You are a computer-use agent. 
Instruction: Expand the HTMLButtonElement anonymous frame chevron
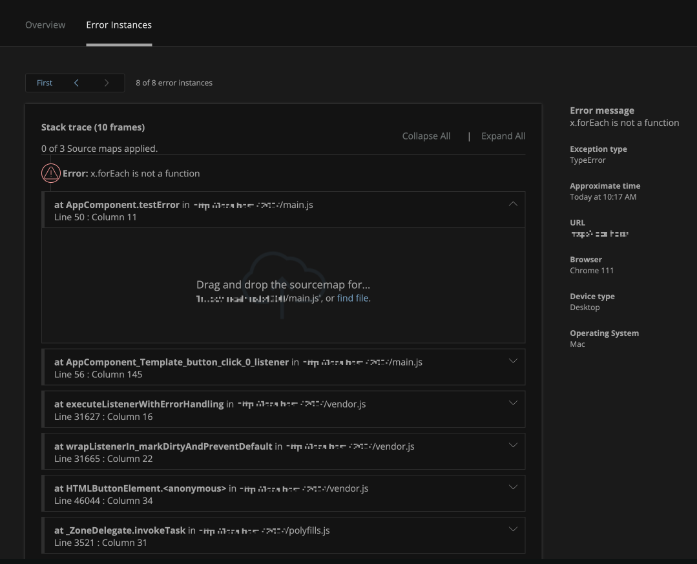pyautogui.click(x=513, y=486)
